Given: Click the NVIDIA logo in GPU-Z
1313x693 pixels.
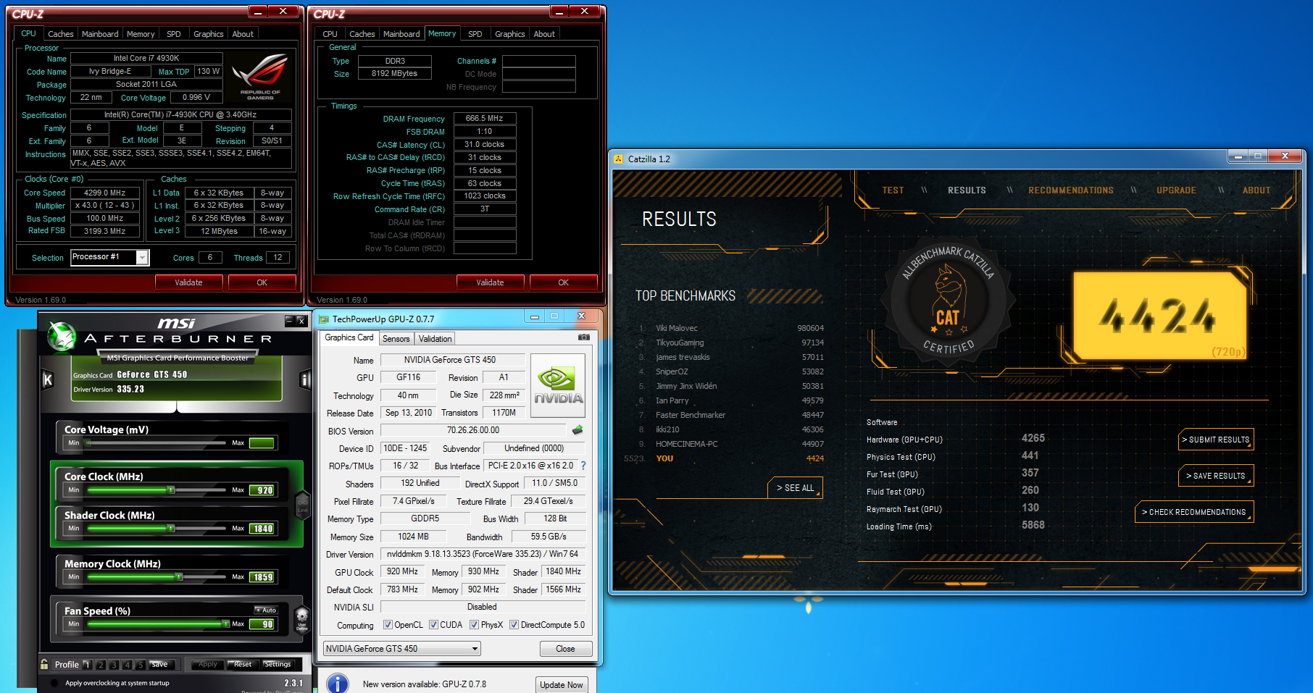Looking at the screenshot, I should point(558,385).
